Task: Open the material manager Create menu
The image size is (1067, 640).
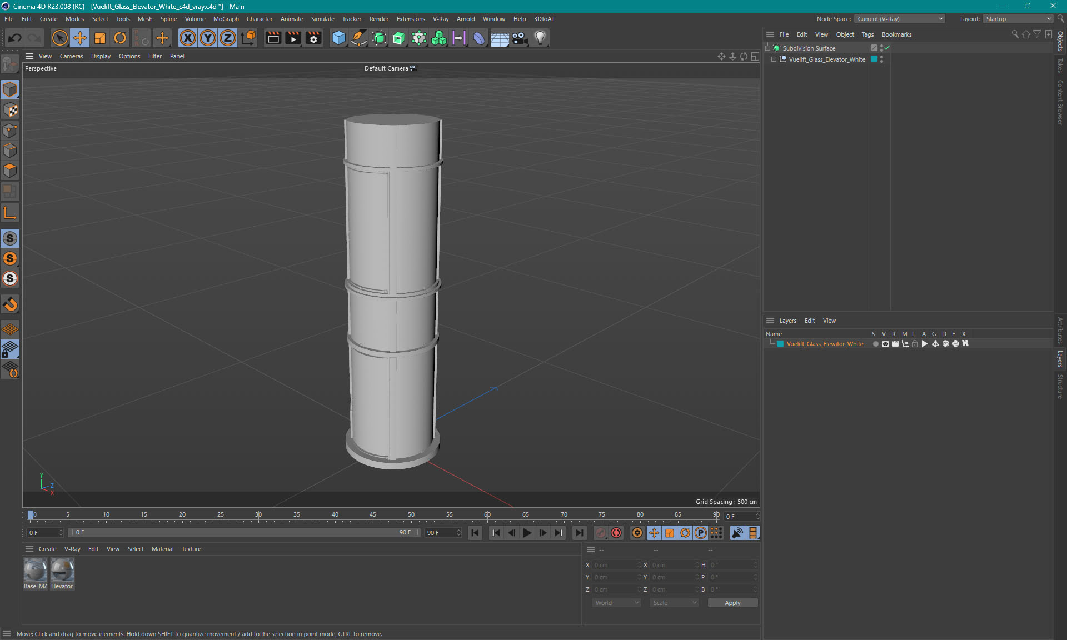Action: 47,549
